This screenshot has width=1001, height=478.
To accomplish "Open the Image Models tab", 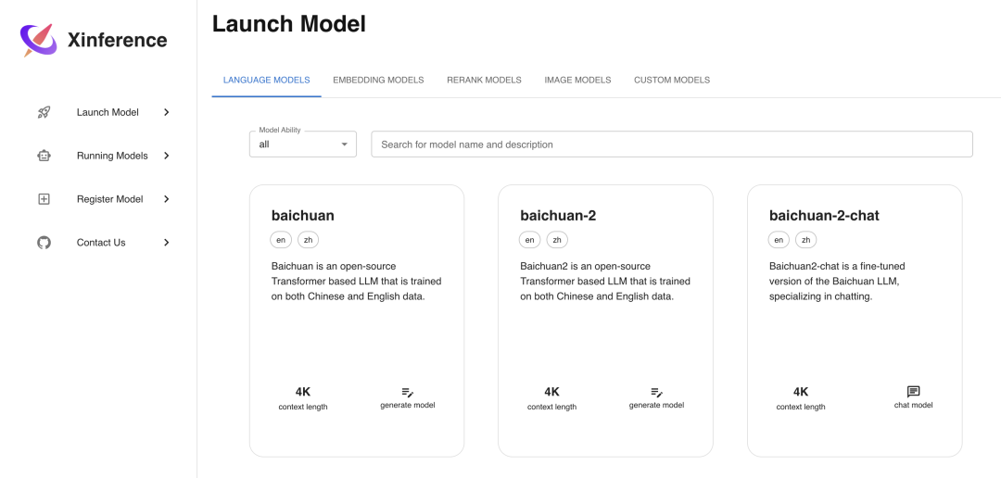I will (577, 81).
